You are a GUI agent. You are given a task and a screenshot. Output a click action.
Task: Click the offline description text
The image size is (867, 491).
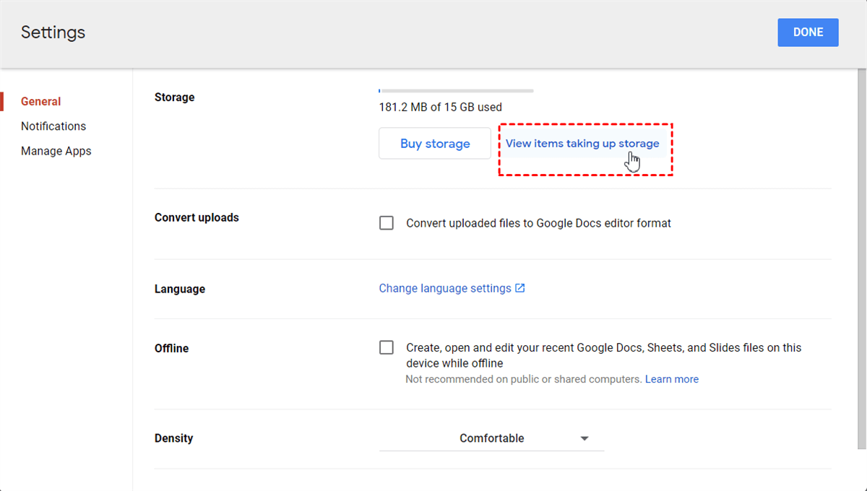pos(603,355)
